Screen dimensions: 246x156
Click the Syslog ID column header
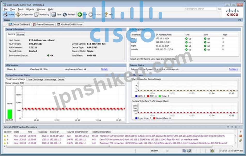tap(43, 132)
